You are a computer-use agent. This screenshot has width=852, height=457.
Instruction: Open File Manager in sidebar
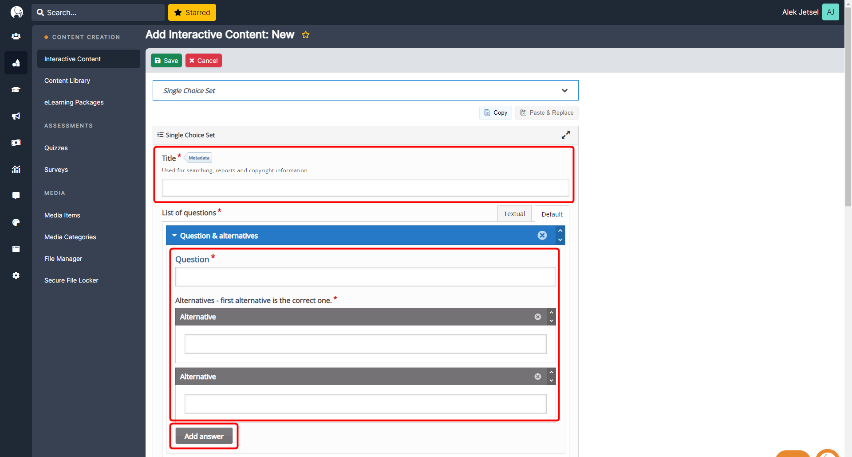pos(63,259)
